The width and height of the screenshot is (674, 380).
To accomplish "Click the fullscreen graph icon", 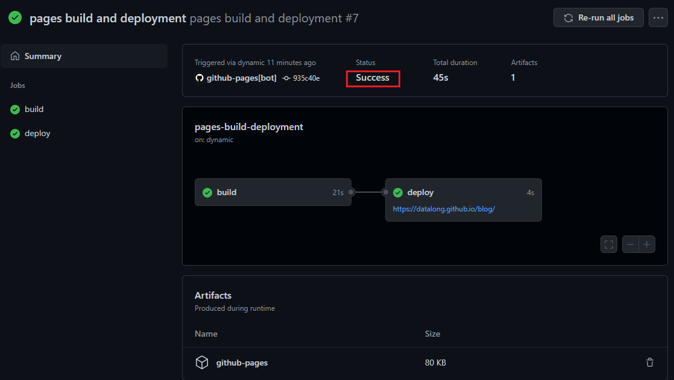I will point(609,245).
